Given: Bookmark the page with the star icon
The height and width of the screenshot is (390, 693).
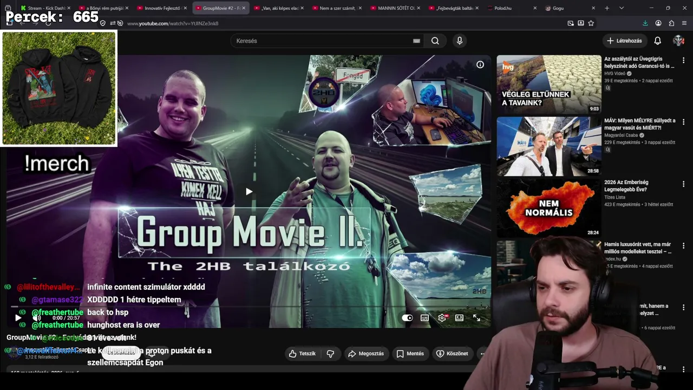Looking at the screenshot, I should (x=591, y=23).
